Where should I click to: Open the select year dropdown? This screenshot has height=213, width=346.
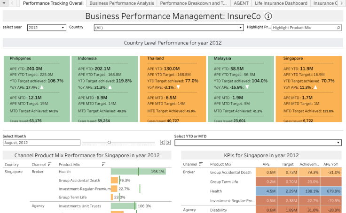coord(47,28)
